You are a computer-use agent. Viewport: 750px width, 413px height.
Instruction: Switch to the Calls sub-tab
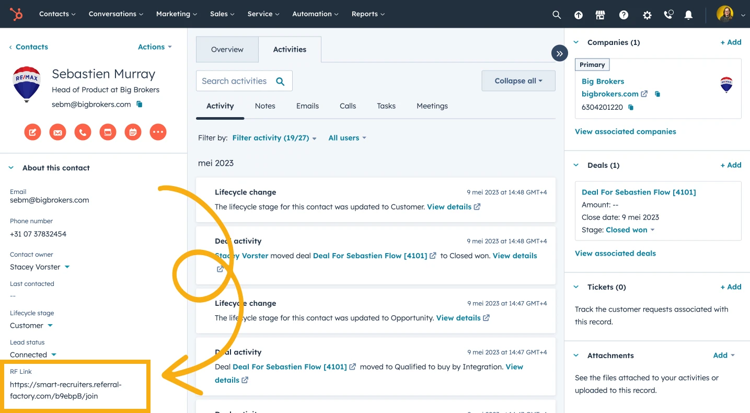(x=348, y=106)
